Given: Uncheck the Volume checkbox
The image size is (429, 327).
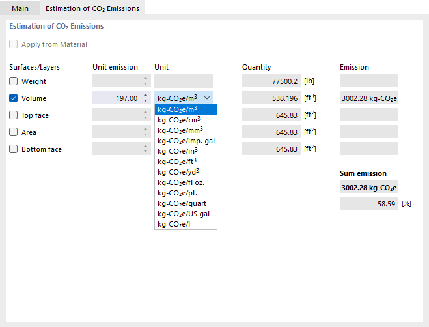Looking at the screenshot, I should 14,98.
